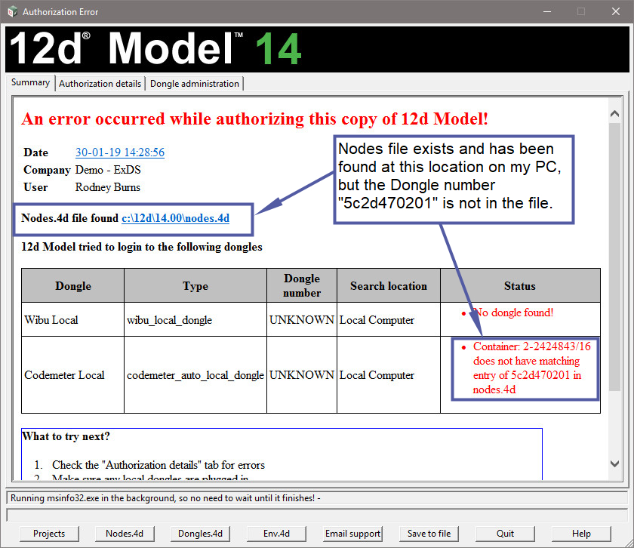Select the 'Wibu Local' dongle cell

click(x=72, y=319)
